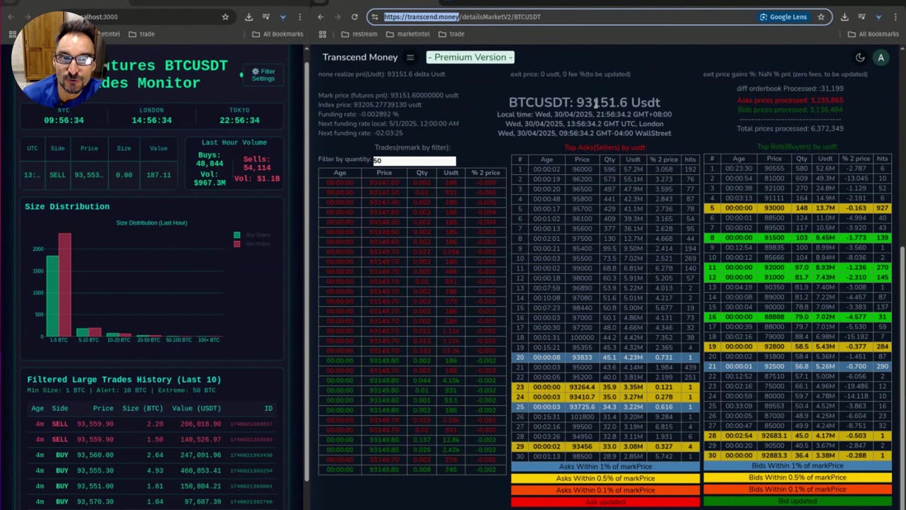
Task: Select bid price 93000 in row 5
Action: point(774,209)
